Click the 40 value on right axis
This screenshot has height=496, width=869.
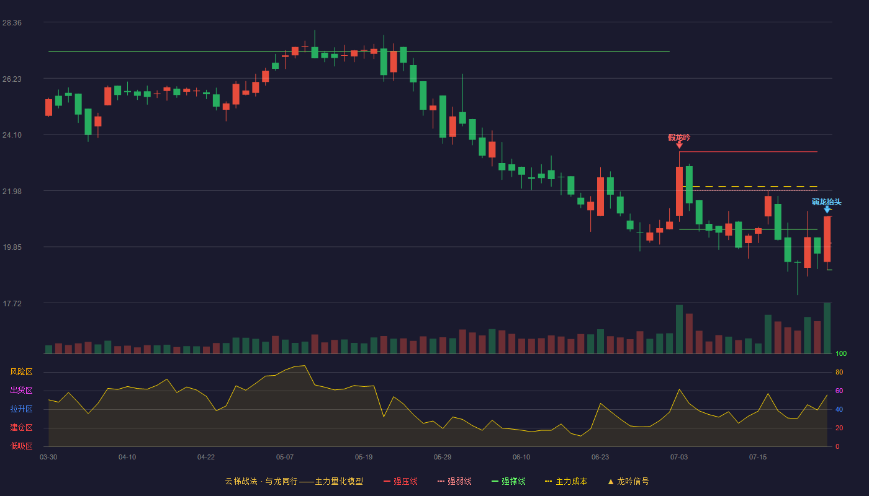(x=839, y=409)
